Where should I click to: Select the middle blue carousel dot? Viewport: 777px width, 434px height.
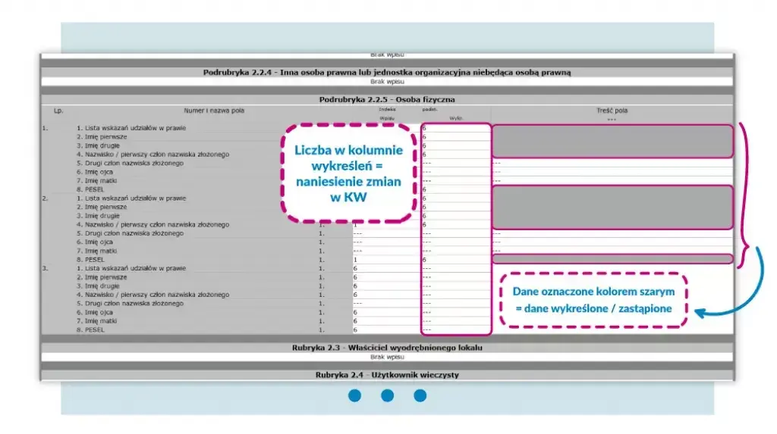point(388,395)
